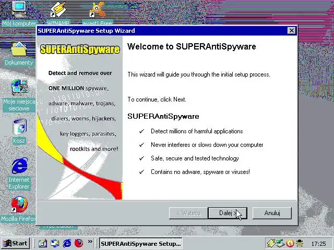Close the SUPERAntiSpyware Setup Wizard window
This screenshot has width=334, height=250.
click(x=291, y=31)
